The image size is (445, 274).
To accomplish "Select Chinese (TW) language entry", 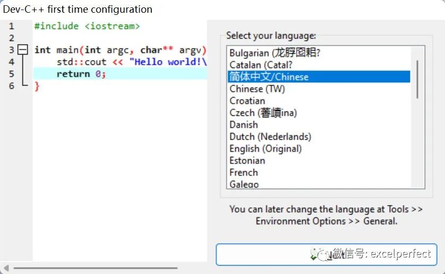I will [x=319, y=89].
